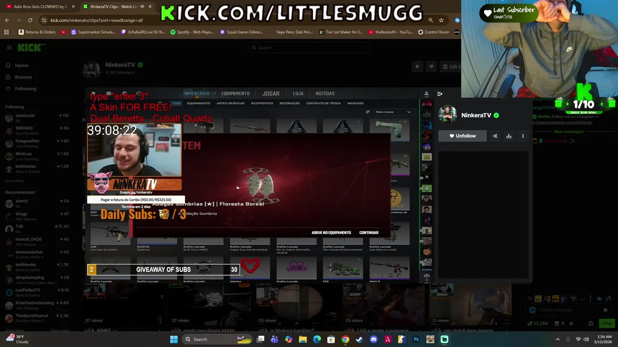Open the NOTÍCIAS game tab
Viewport: 618px width, 347px height.
[x=325, y=93]
